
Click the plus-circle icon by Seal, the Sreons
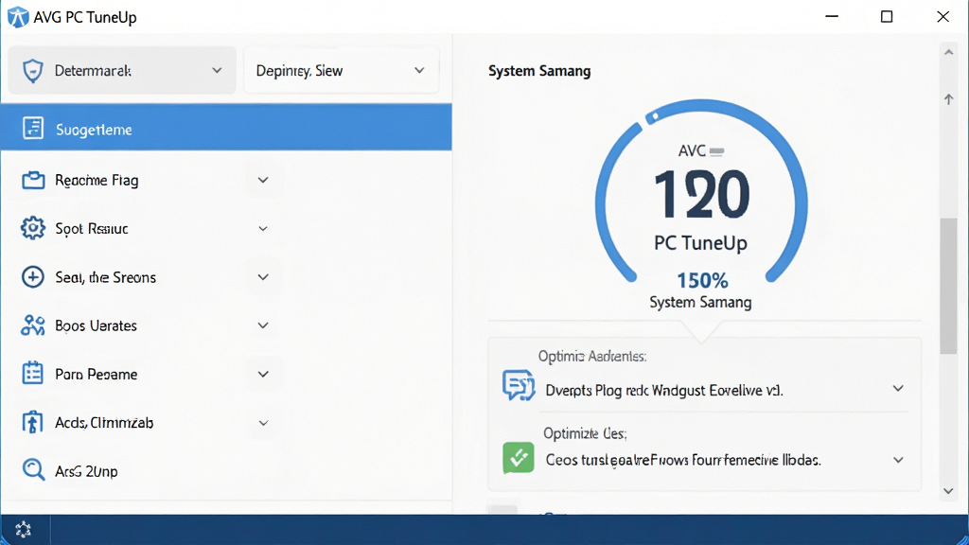tap(33, 277)
